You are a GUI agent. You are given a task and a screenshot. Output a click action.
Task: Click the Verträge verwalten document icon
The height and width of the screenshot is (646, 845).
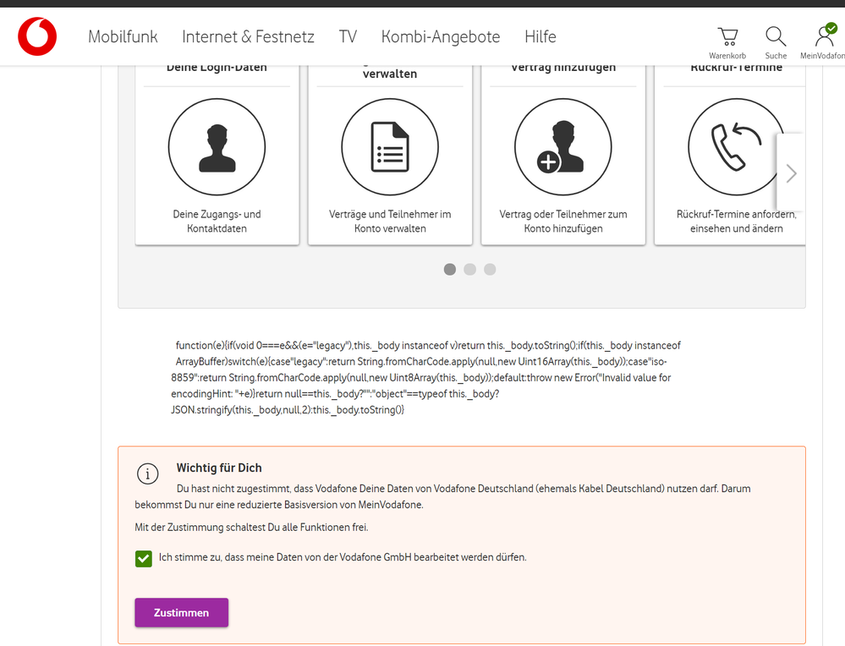coord(390,147)
